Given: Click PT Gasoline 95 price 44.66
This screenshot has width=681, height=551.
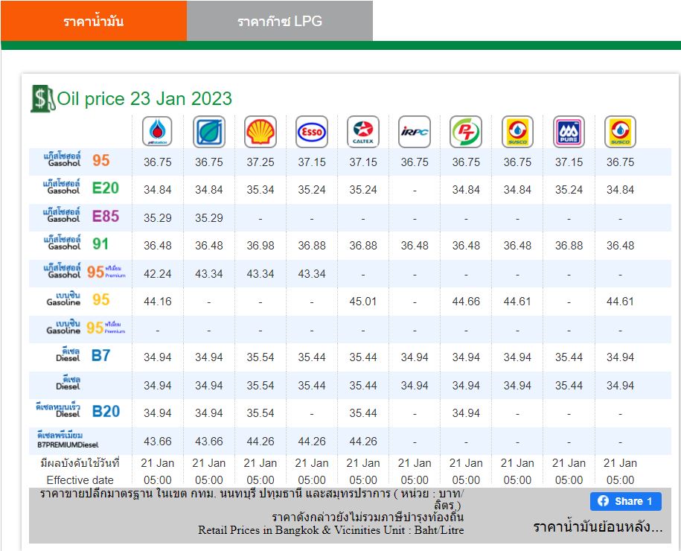Looking at the screenshot, I should (466, 302).
